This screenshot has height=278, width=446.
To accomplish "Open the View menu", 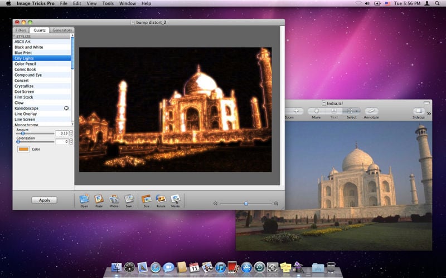I will coord(91,3).
